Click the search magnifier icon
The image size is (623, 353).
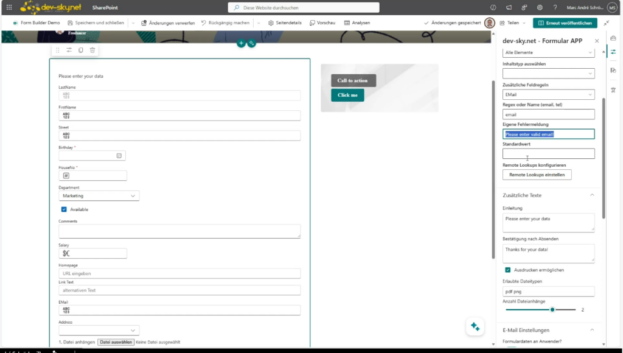(237, 7)
